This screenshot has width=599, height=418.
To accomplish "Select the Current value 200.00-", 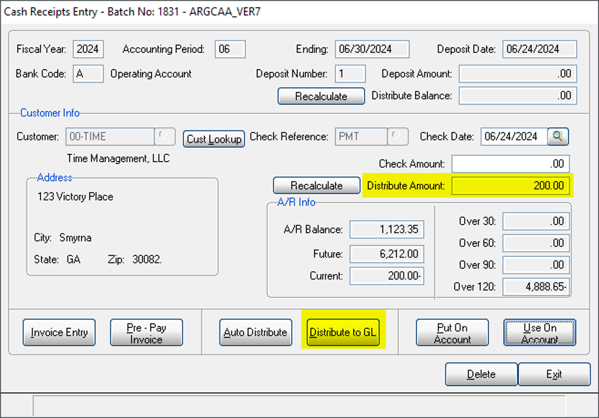I will click(x=386, y=276).
